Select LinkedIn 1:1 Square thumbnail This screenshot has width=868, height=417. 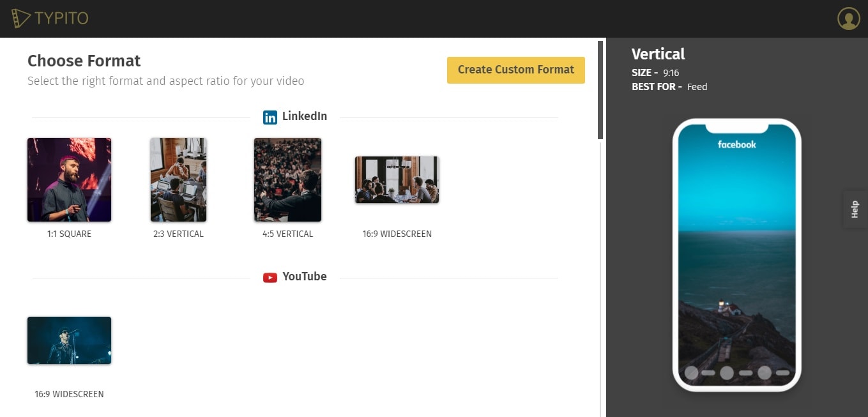coord(69,179)
